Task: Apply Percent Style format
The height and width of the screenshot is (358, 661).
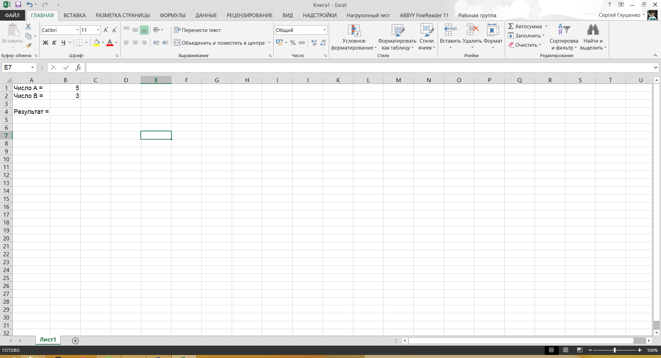Action: 293,43
